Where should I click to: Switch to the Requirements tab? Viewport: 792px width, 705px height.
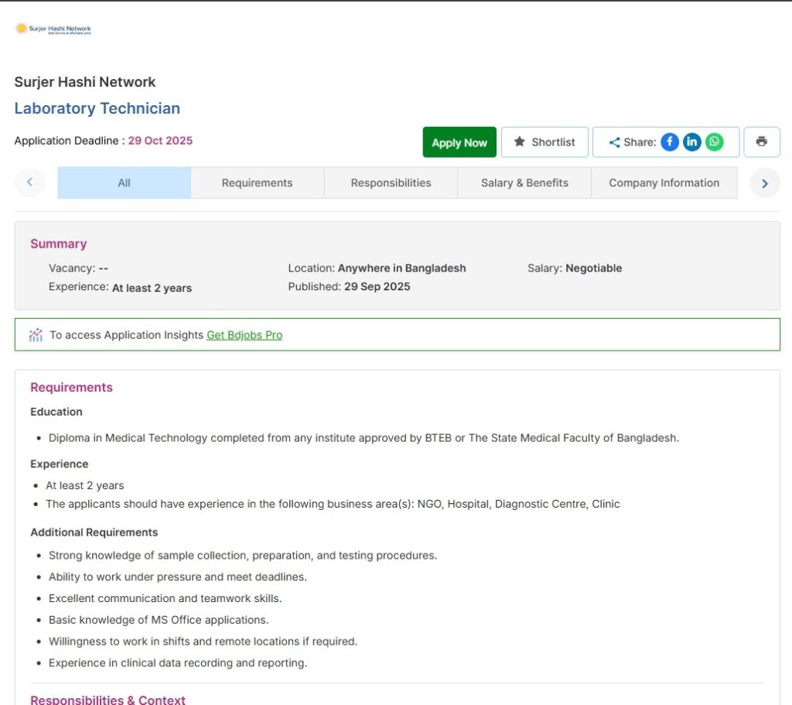257,183
